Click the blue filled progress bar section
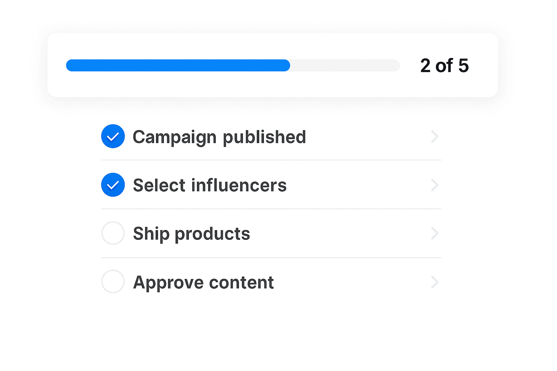Image resolution: width=557 pixels, height=371 pixels. click(x=178, y=66)
